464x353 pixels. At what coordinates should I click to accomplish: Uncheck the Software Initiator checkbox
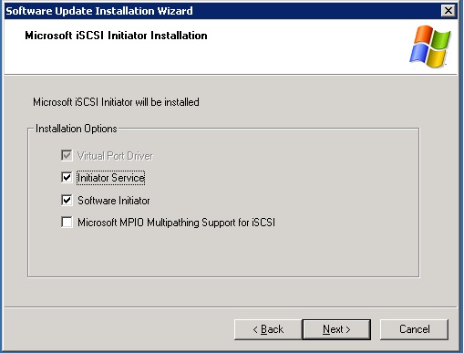coord(67,200)
